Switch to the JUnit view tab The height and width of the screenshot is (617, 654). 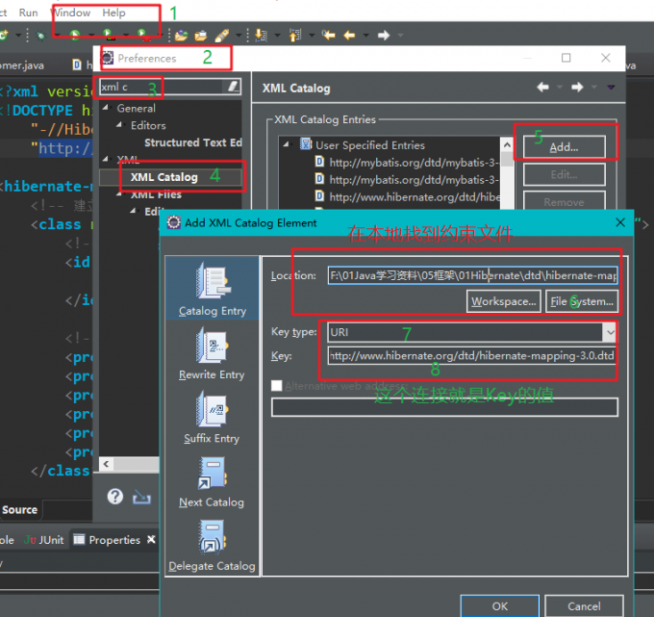44,540
